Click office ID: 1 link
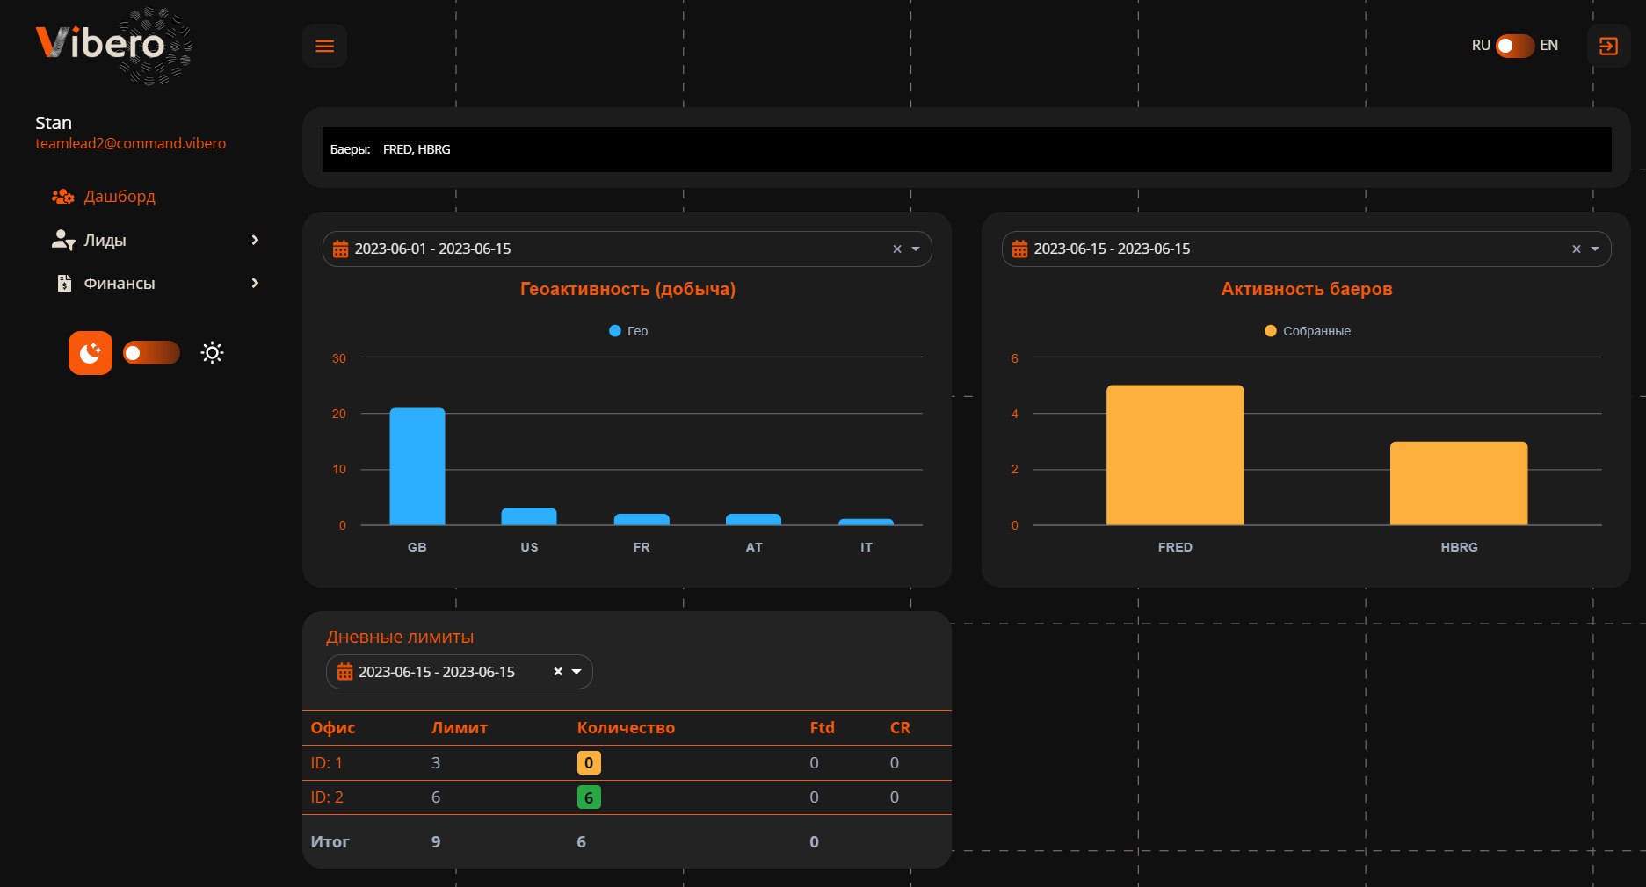Image resolution: width=1646 pixels, height=887 pixels. click(x=327, y=763)
